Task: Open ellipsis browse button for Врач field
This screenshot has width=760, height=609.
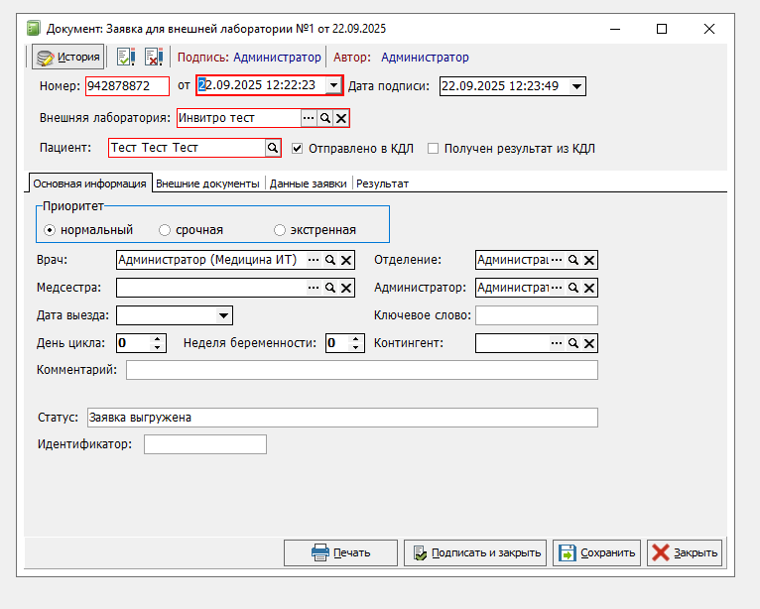Action: (315, 260)
